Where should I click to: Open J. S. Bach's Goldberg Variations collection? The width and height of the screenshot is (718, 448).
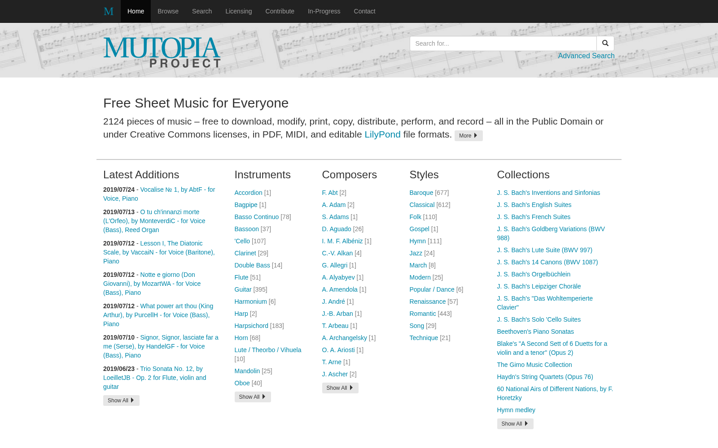point(551,233)
